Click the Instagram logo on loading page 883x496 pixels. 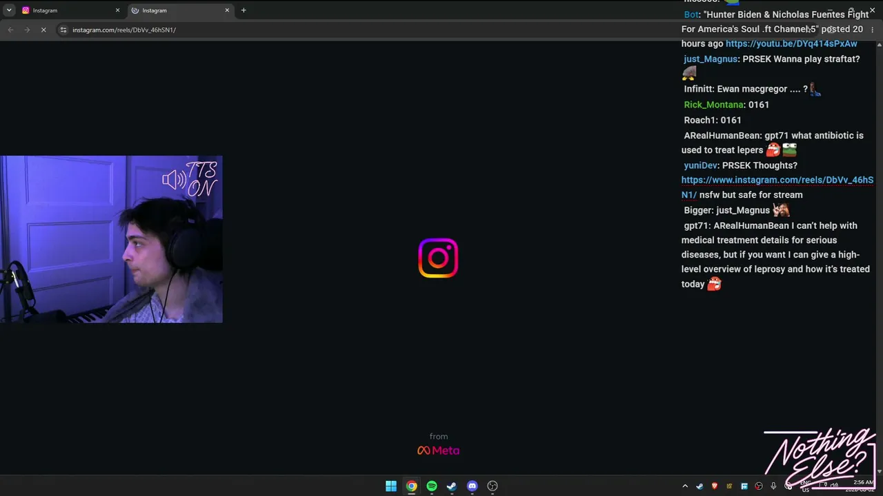tap(438, 258)
